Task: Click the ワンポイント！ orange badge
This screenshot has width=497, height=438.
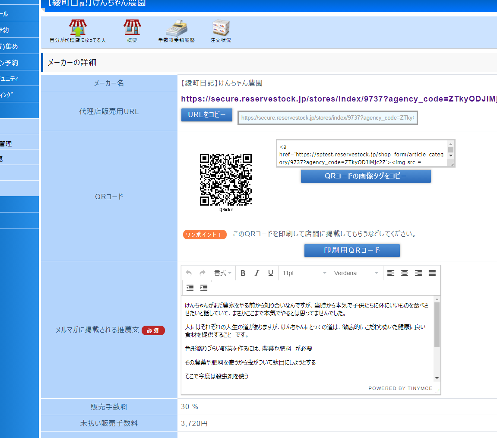Action: (x=205, y=235)
